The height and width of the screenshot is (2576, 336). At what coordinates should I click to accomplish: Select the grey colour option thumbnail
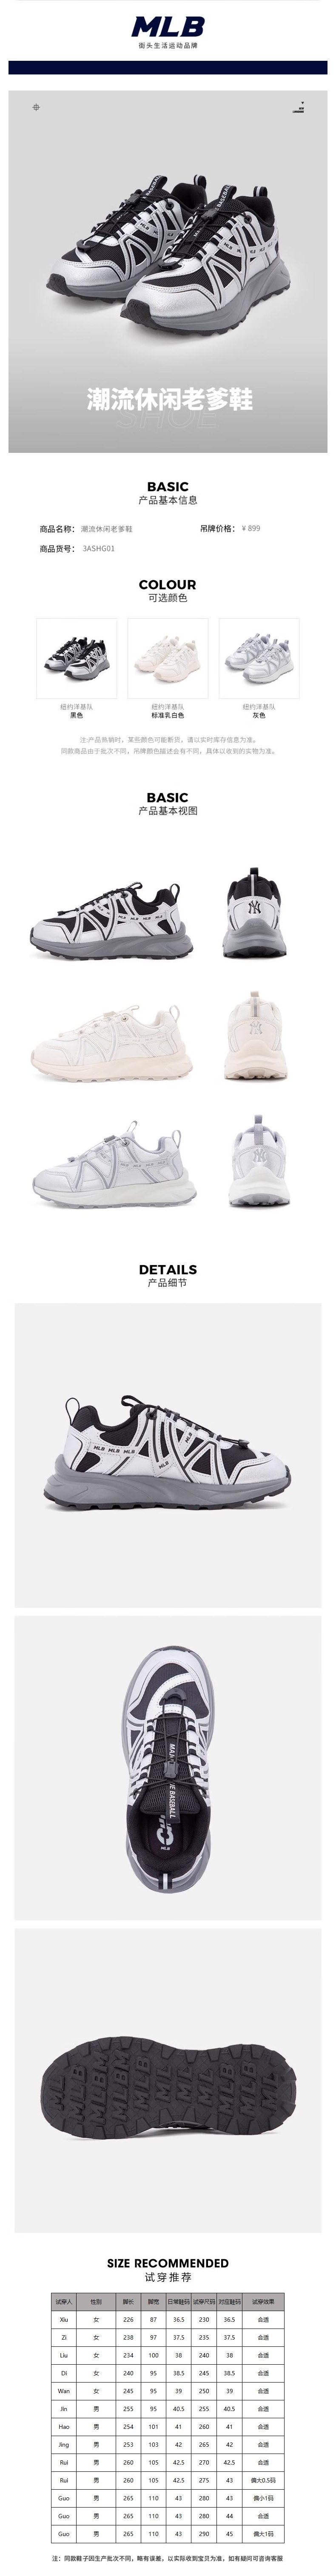coord(258,658)
